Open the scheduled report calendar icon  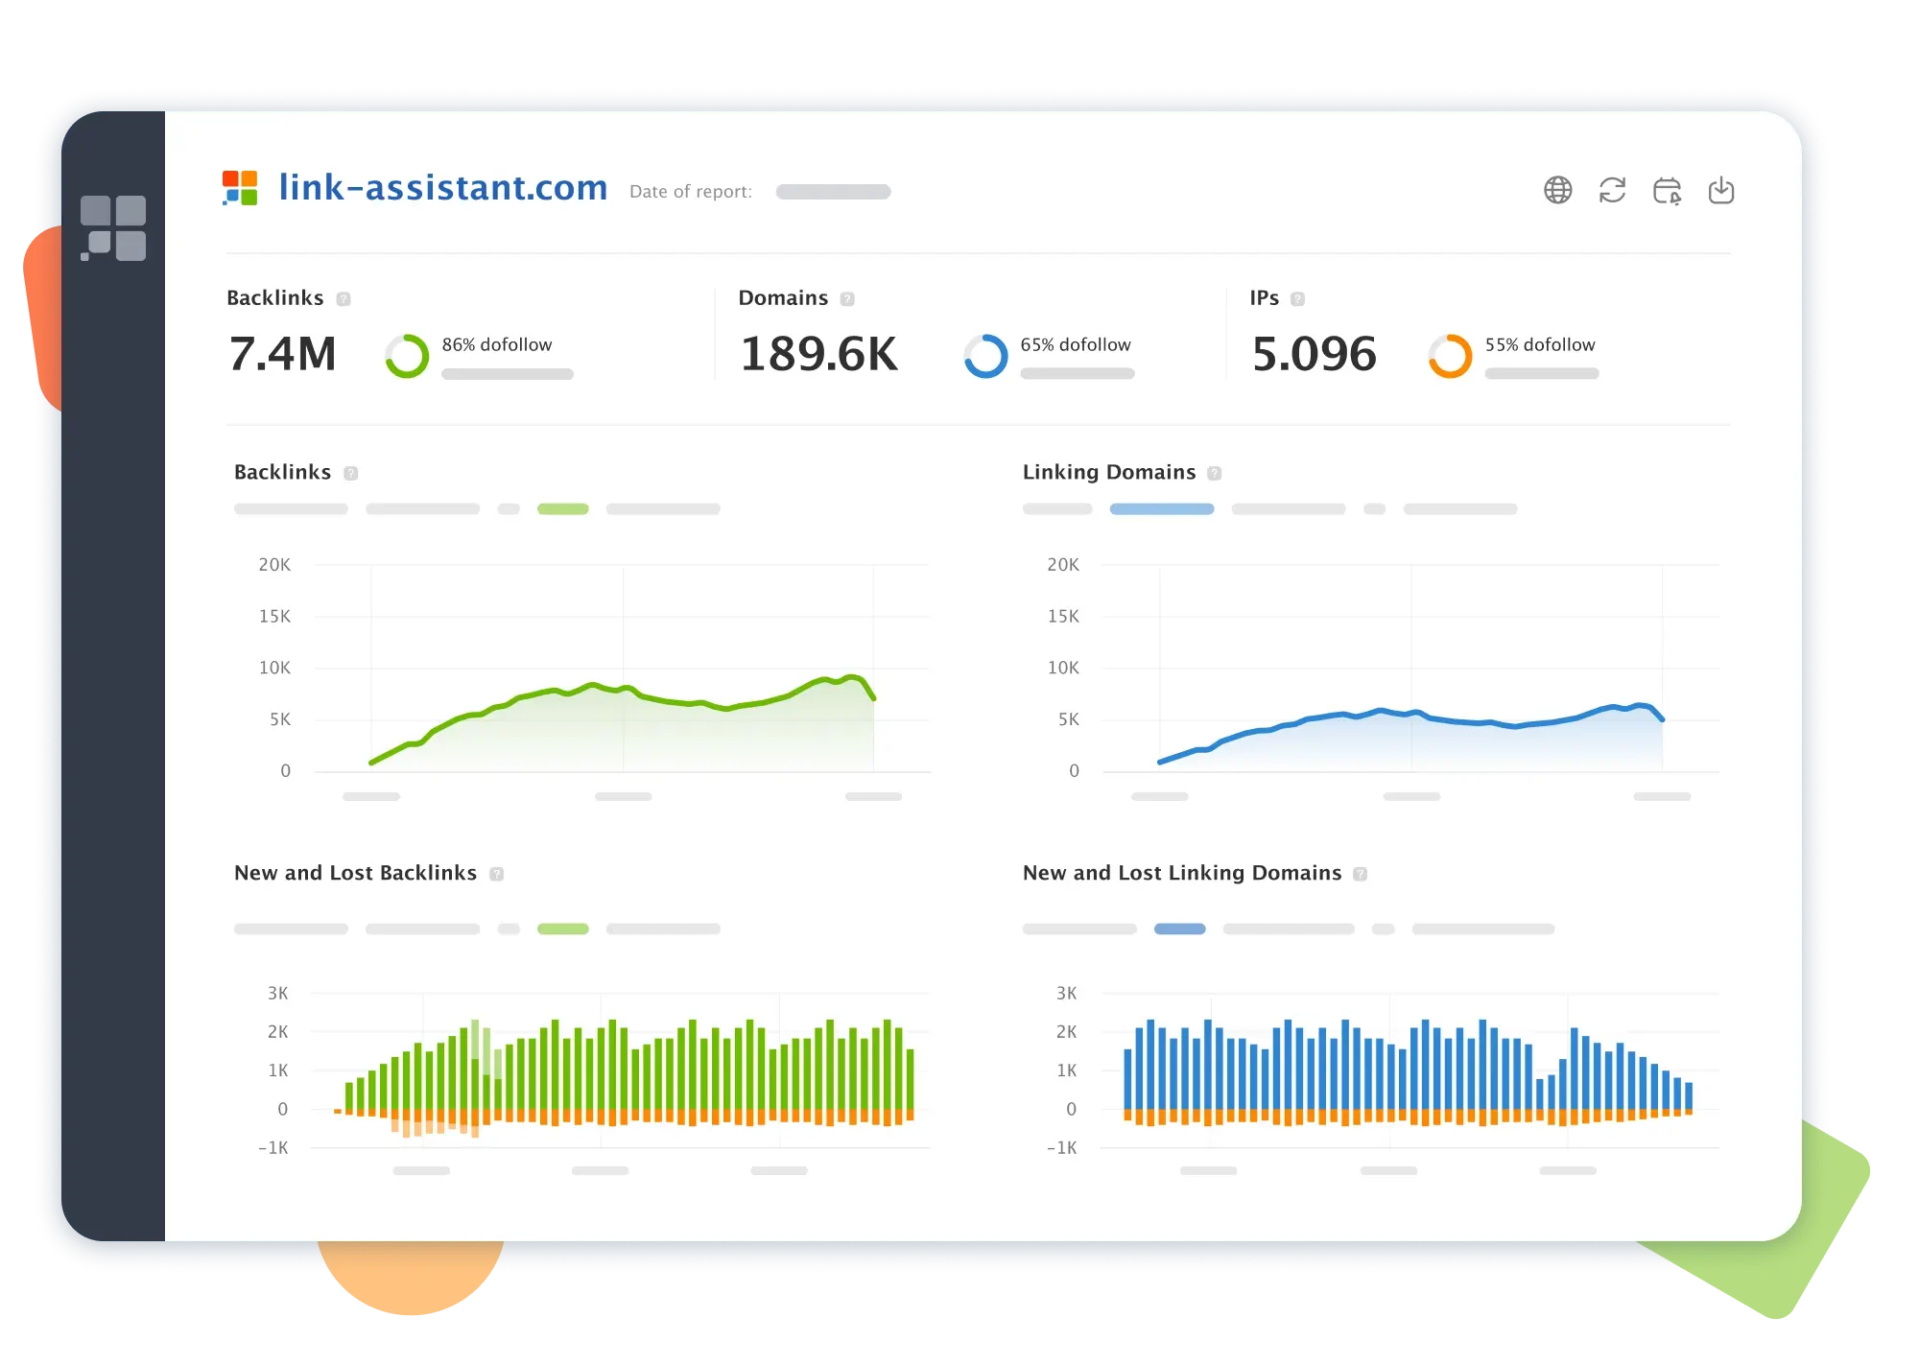[x=1667, y=190]
